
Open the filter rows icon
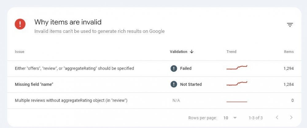coord(290,25)
